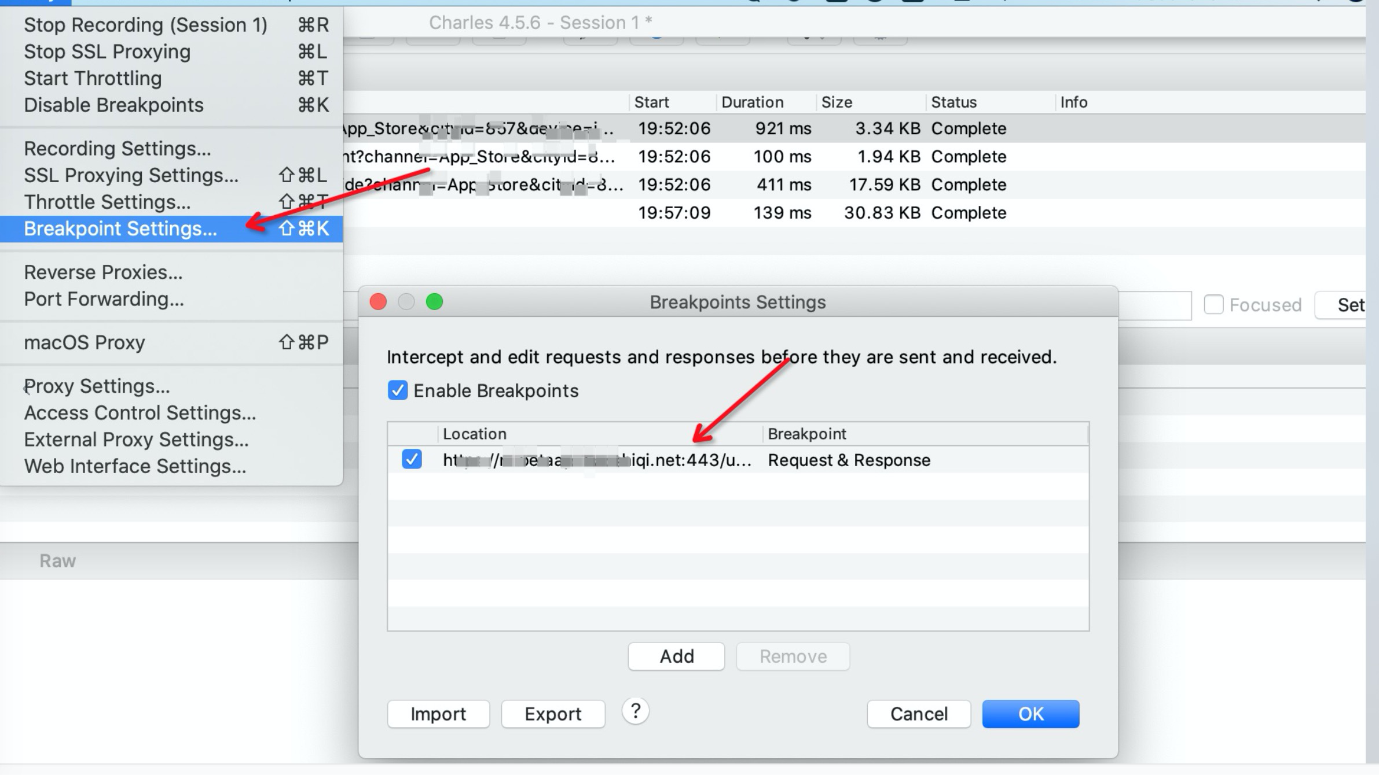1379x775 pixels.
Task: Choose Start Throttling from the menu
Action: pos(93,78)
